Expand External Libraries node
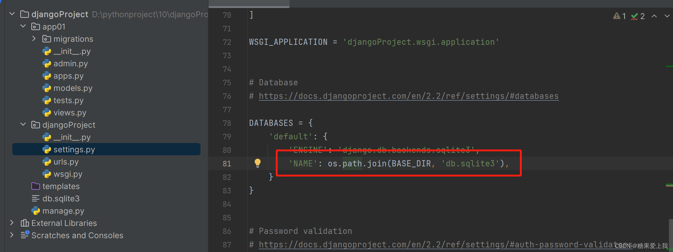673x252 pixels. tap(12, 223)
